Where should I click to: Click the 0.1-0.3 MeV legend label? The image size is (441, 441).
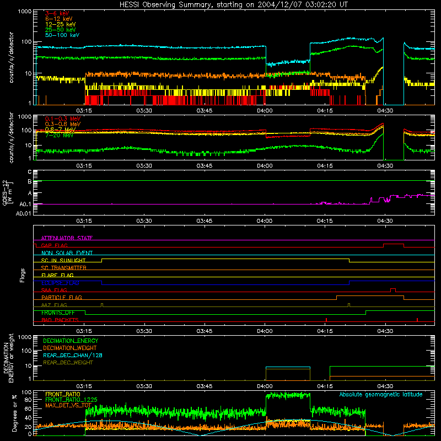click(x=63, y=119)
